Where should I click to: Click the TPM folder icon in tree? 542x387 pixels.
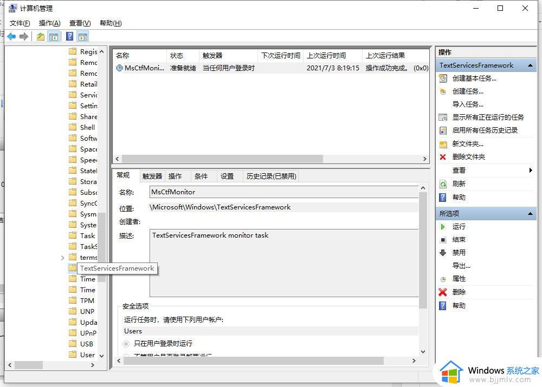(x=73, y=300)
